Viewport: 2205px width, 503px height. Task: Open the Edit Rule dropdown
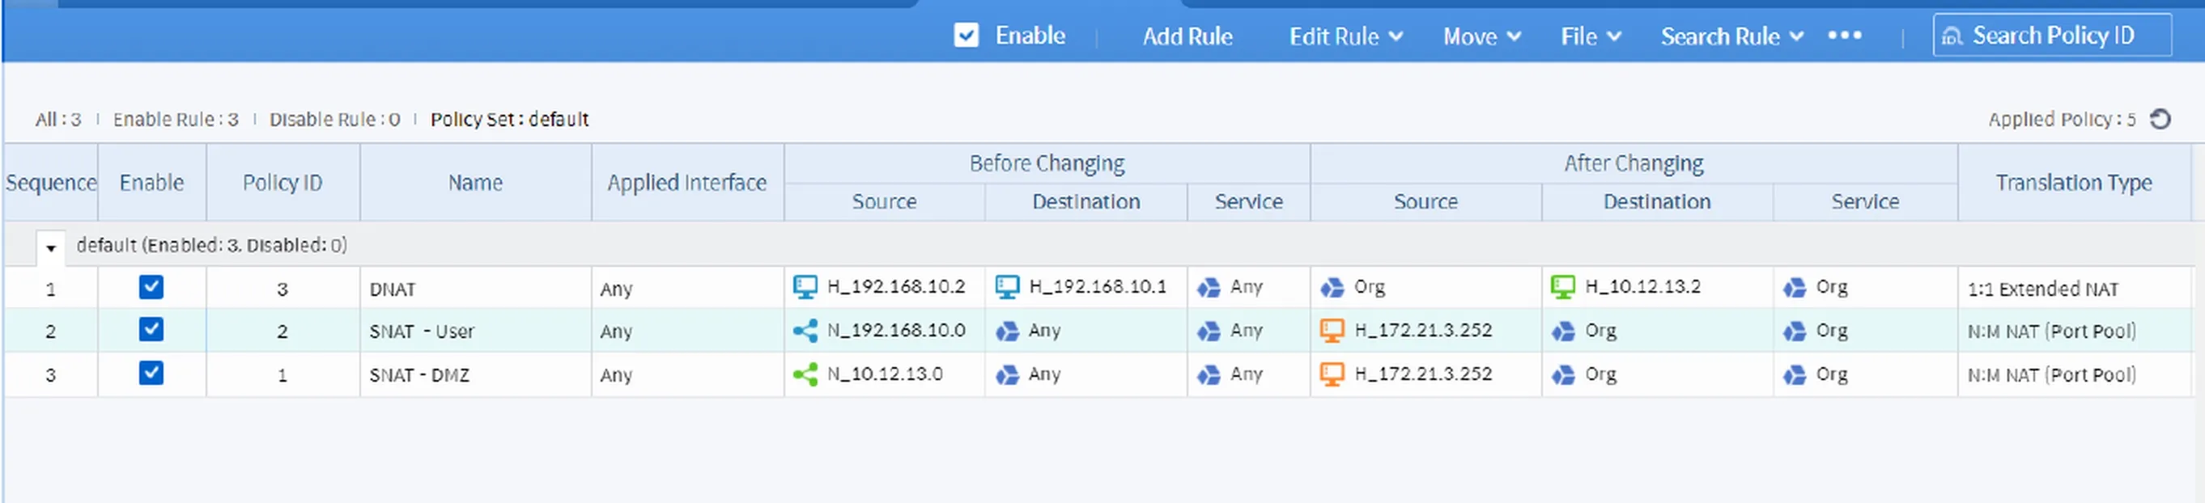click(1345, 36)
